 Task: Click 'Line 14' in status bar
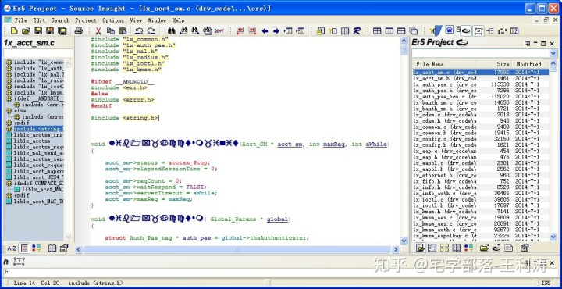click(24, 283)
